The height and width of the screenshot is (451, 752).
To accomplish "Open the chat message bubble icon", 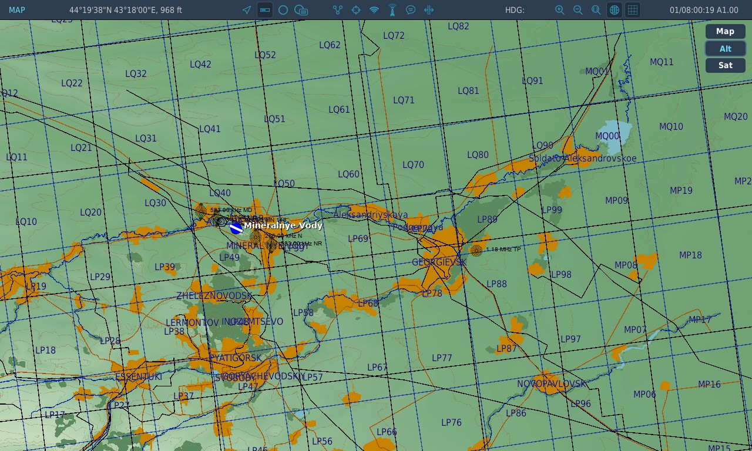I will pos(411,10).
